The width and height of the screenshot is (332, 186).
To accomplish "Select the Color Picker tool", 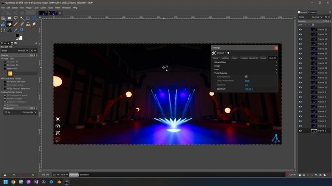I will coord(16,30).
